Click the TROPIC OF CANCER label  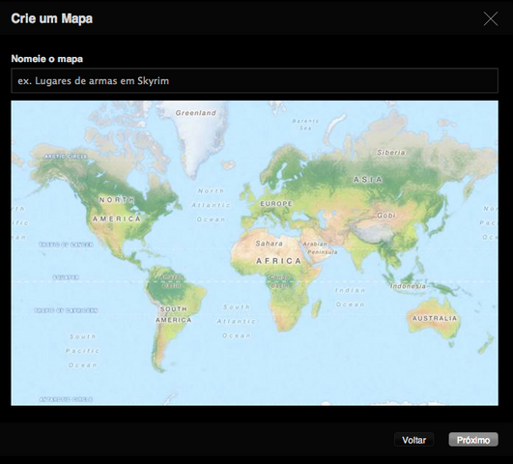(x=66, y=245)
